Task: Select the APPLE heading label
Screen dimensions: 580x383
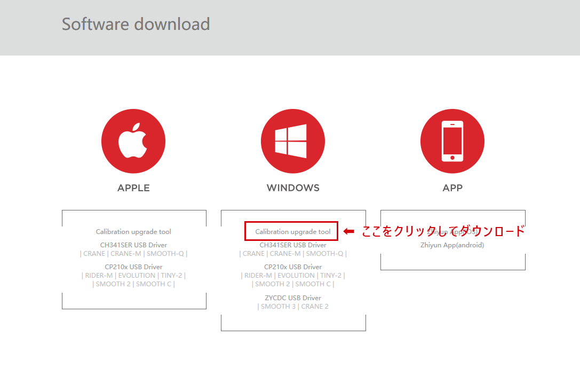Action: pyautogui.click(x=133, y=188)
